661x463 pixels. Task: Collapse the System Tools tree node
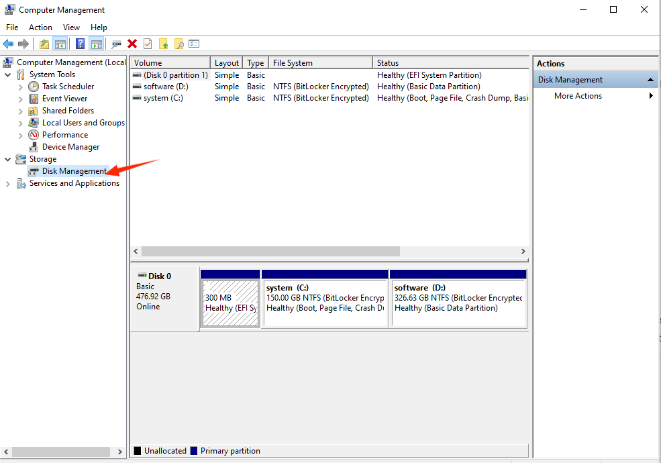8,74
